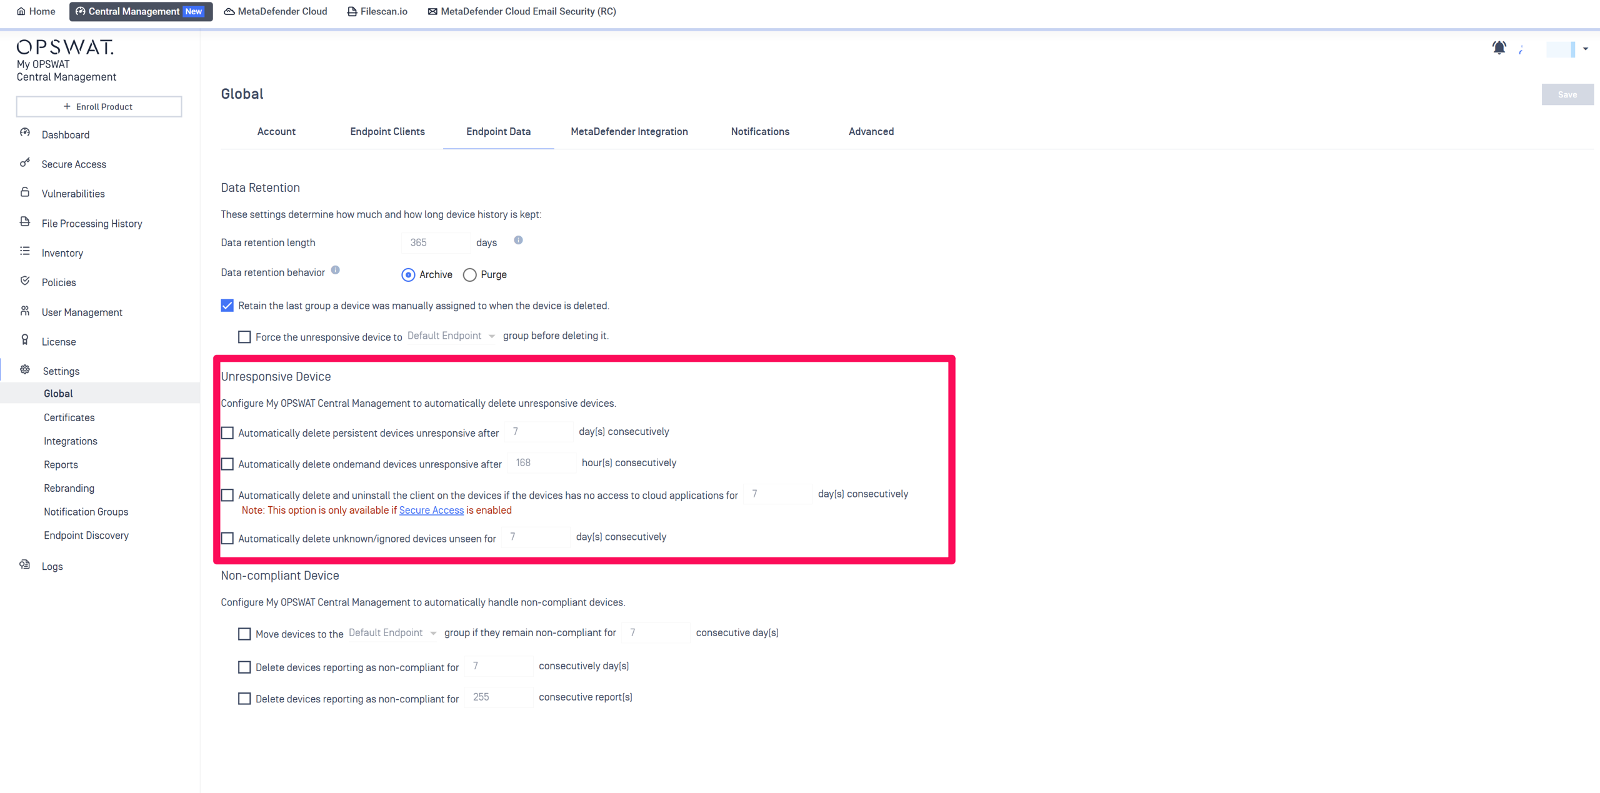The width and height of the screenshot is (1600, 793).
Task: Open Default Endpoint dropdown for unresponsive device
Action: (x=451, y=336)
